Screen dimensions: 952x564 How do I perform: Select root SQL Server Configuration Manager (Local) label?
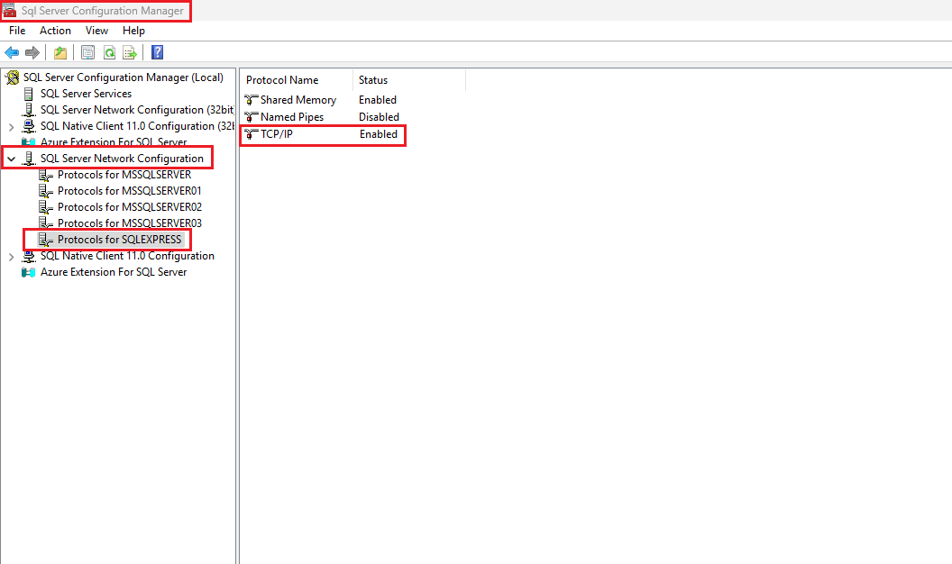[x=124, y=77]
